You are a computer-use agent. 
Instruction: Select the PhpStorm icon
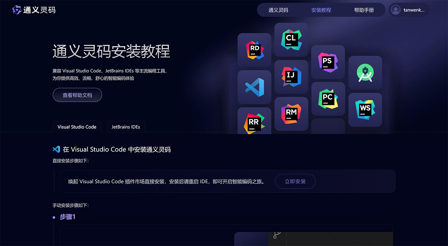click(x=328, y=62)
